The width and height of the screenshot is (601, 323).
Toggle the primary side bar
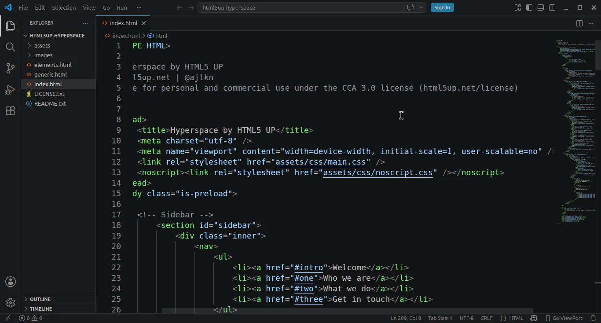pyautogui.click(x=529, y=7)
